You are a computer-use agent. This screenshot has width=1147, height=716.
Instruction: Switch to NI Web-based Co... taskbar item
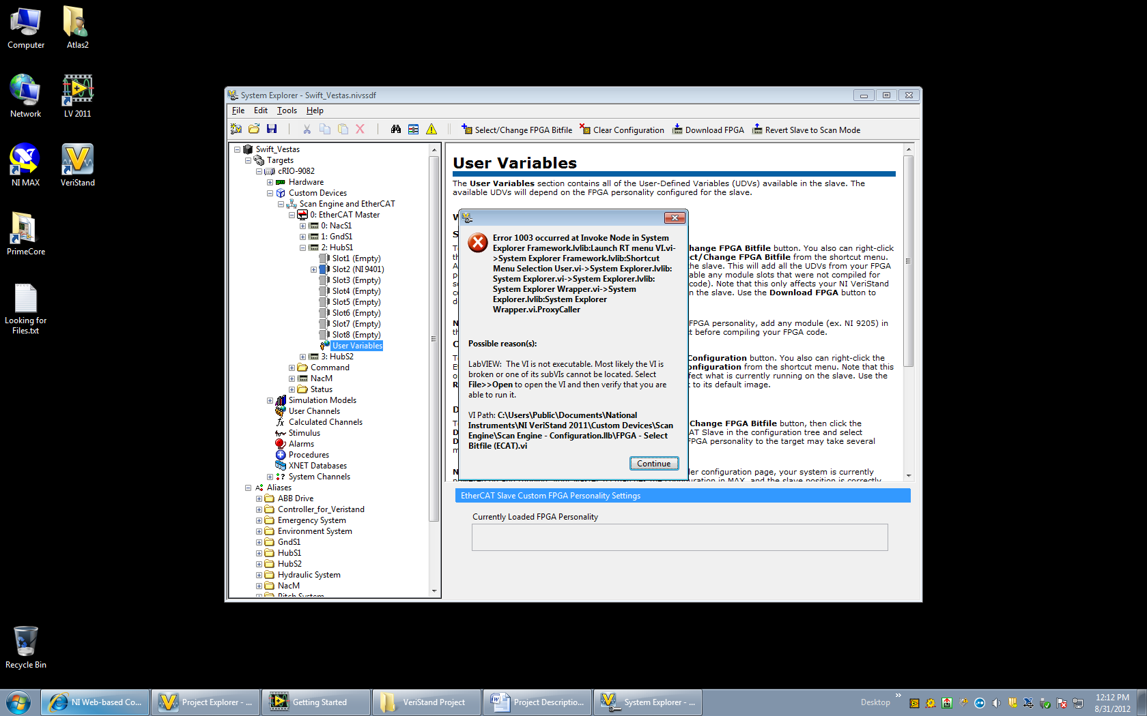point(95,702)
